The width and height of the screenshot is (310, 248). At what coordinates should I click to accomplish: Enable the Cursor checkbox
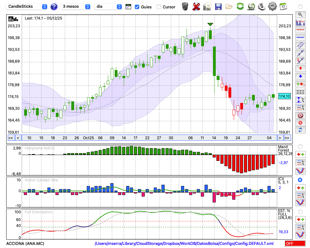(159, 7)
